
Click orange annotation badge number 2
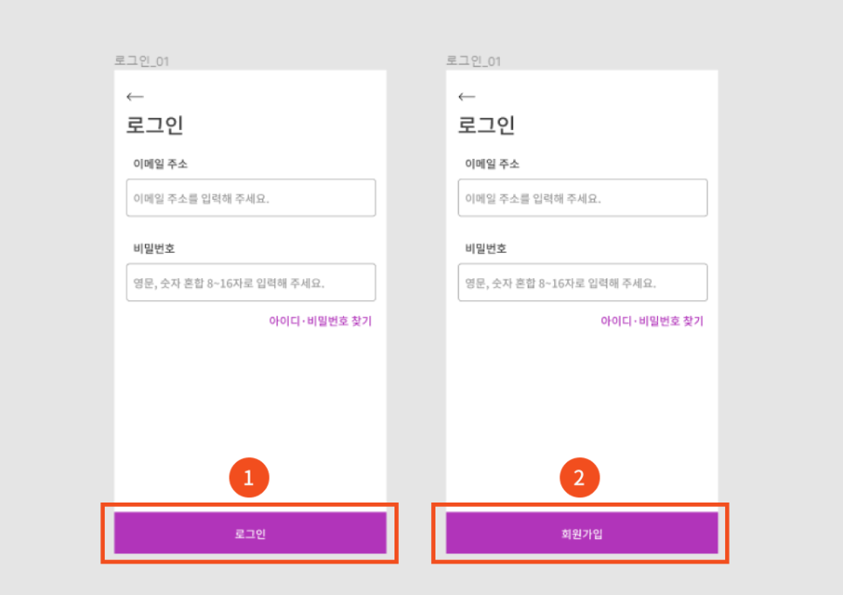pyautogui.click(x=579, y=477)
